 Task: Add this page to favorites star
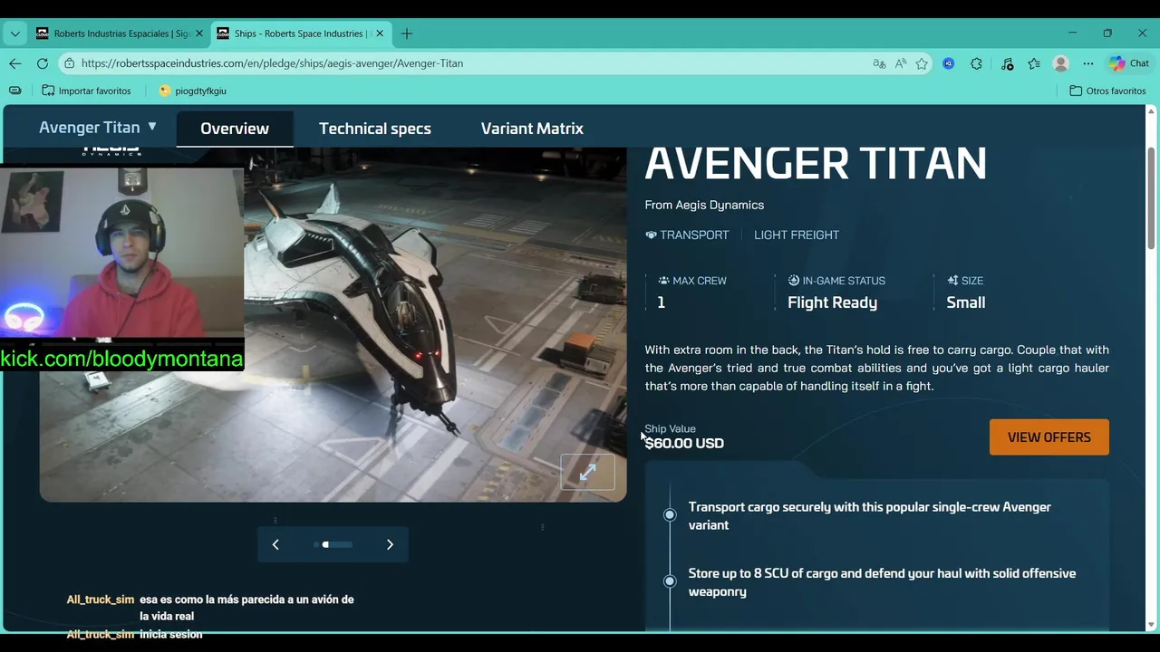point(922,63)
